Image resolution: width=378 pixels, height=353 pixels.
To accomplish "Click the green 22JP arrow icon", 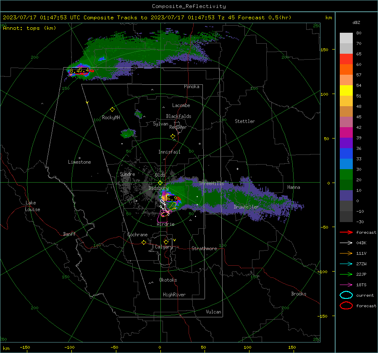I will (346, 274).
